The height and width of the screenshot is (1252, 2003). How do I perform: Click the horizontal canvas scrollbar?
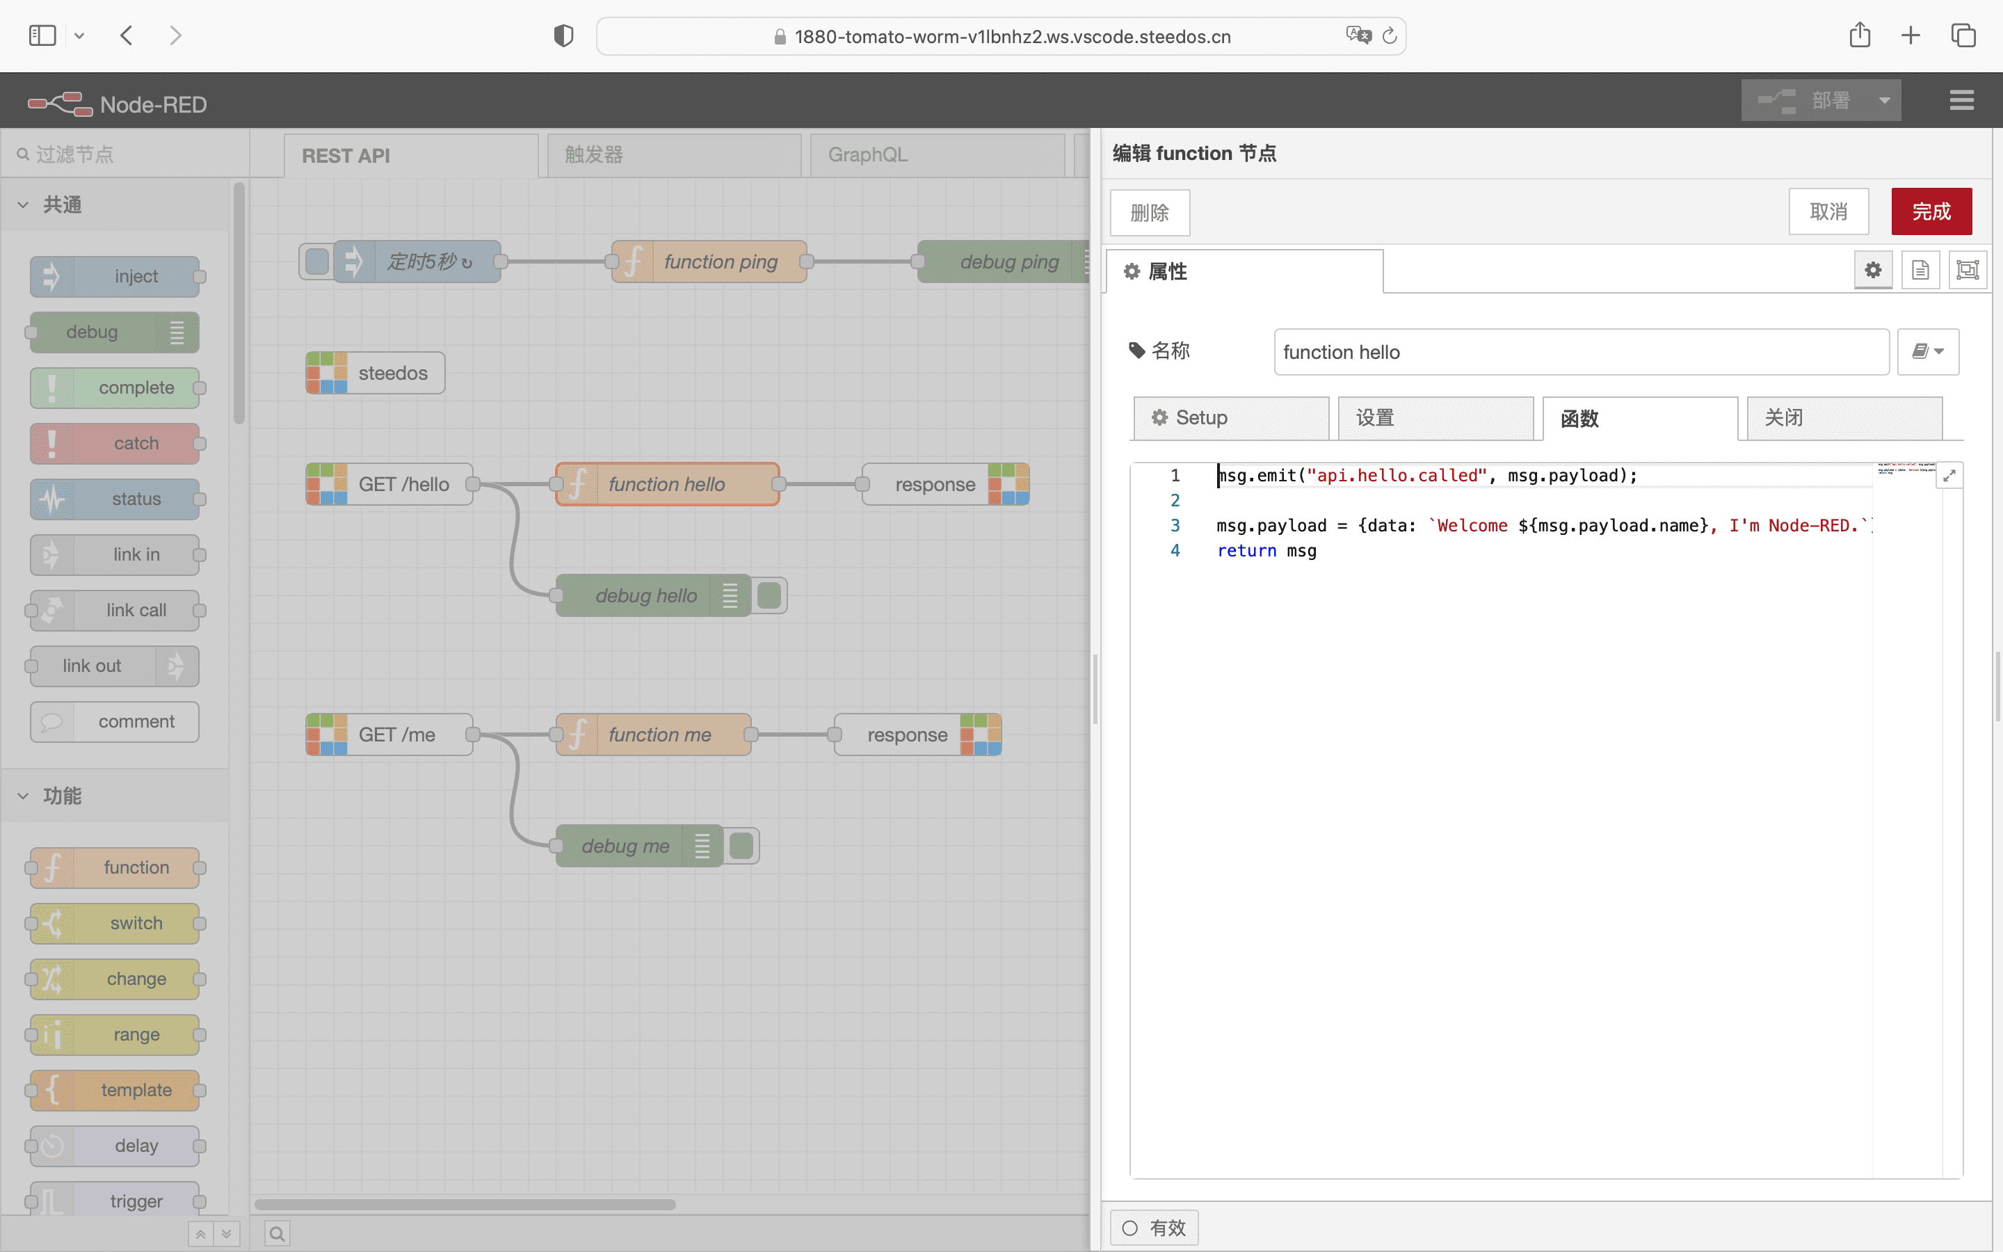point(465,1204)
